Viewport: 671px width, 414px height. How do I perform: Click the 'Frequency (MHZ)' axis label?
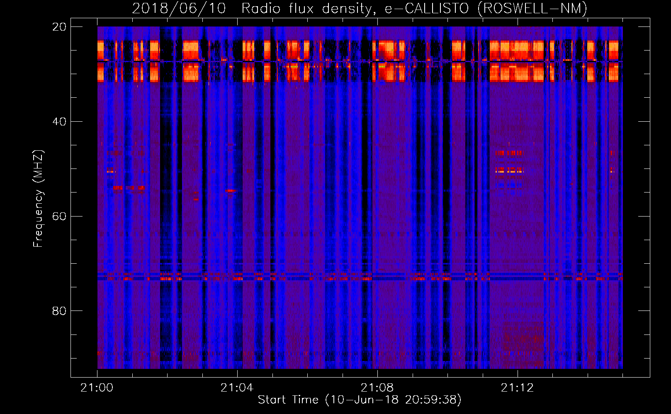(x=38, y=199)
